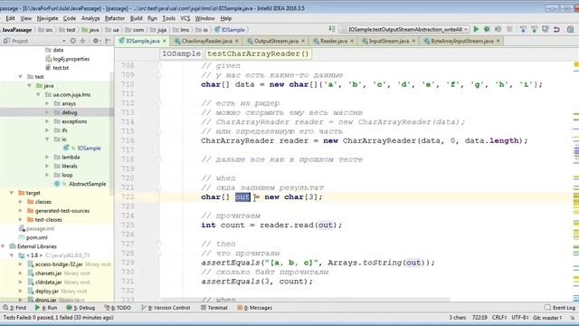
Task: Commit changes to VCS
Action: pyautogui.click(x=534, y=29)
